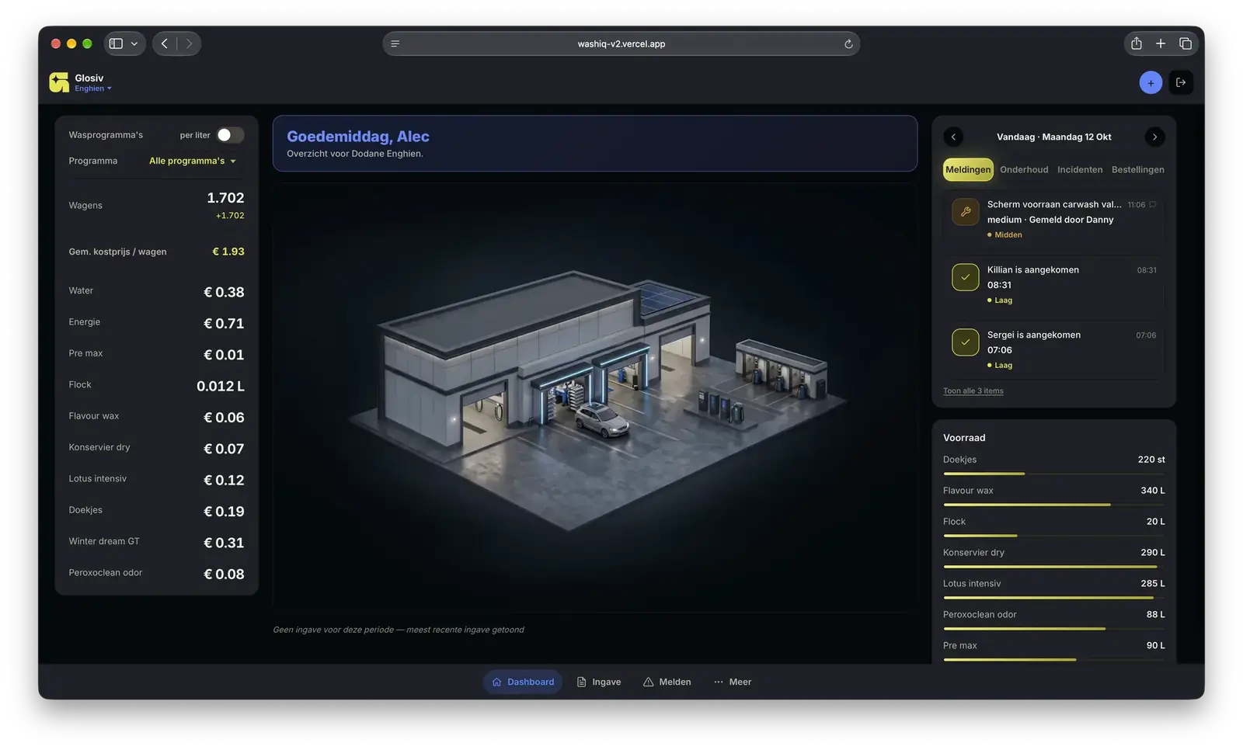Open Ingave in bottom navigation

[x=599, y=682]
